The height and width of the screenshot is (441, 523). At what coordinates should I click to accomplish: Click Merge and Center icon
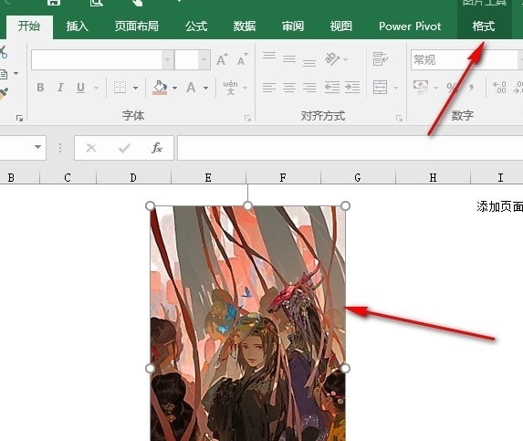[381, 88]
